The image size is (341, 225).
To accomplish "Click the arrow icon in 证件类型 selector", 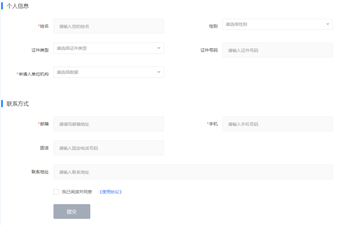I will pos(159,48).
